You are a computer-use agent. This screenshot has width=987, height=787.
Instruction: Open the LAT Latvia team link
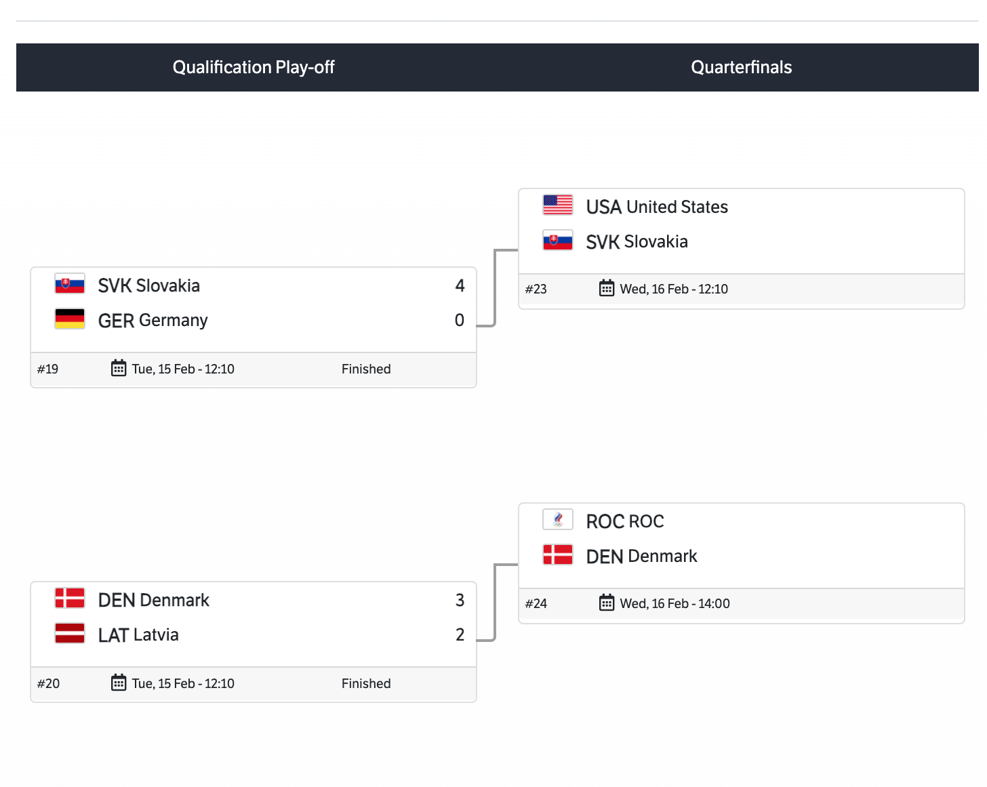click(x=138, y=635)
